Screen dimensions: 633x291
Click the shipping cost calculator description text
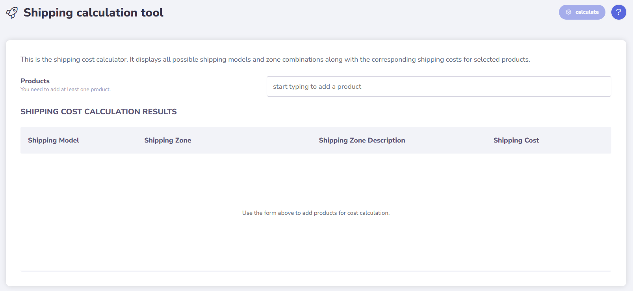click(x=275, y=59)
